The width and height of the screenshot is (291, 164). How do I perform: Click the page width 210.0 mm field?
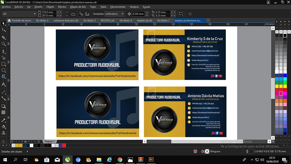[x=48, y=12]
